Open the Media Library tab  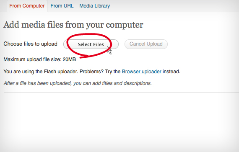[94, 6]
